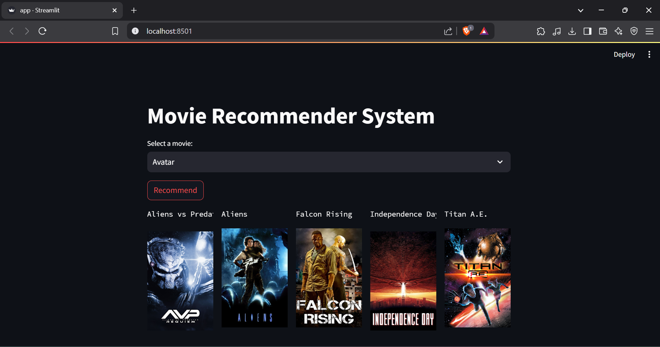Open the Brave Wallet icon

click(603, 31)
